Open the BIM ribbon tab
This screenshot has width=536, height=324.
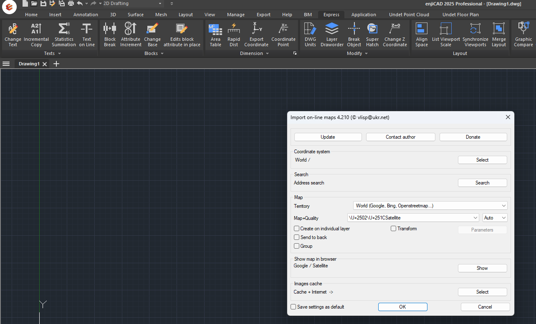coord(308,15)
